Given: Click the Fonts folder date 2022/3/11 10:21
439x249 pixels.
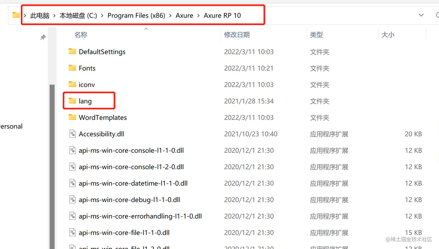Looking at the screenshot, I should click(x=249, y=68).
